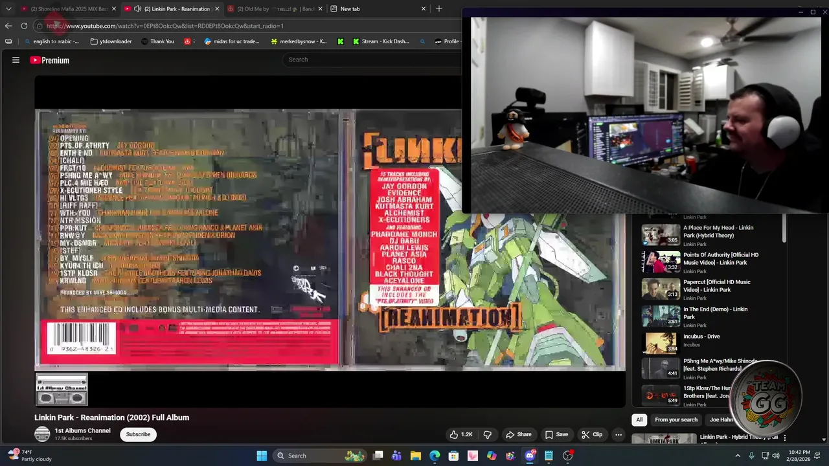The image size is (829, 466).
Task: Open Discord from the taskbar
Action: [530, 456]
